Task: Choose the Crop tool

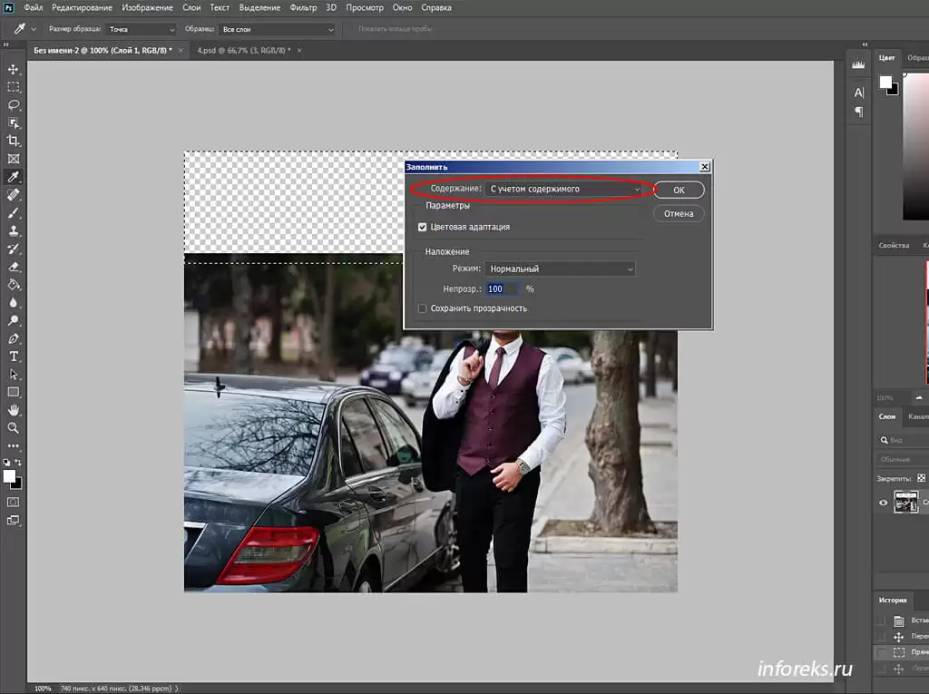Action: 14,141
